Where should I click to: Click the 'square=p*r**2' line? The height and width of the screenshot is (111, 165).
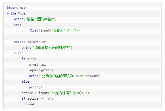[x=41, y=70]
